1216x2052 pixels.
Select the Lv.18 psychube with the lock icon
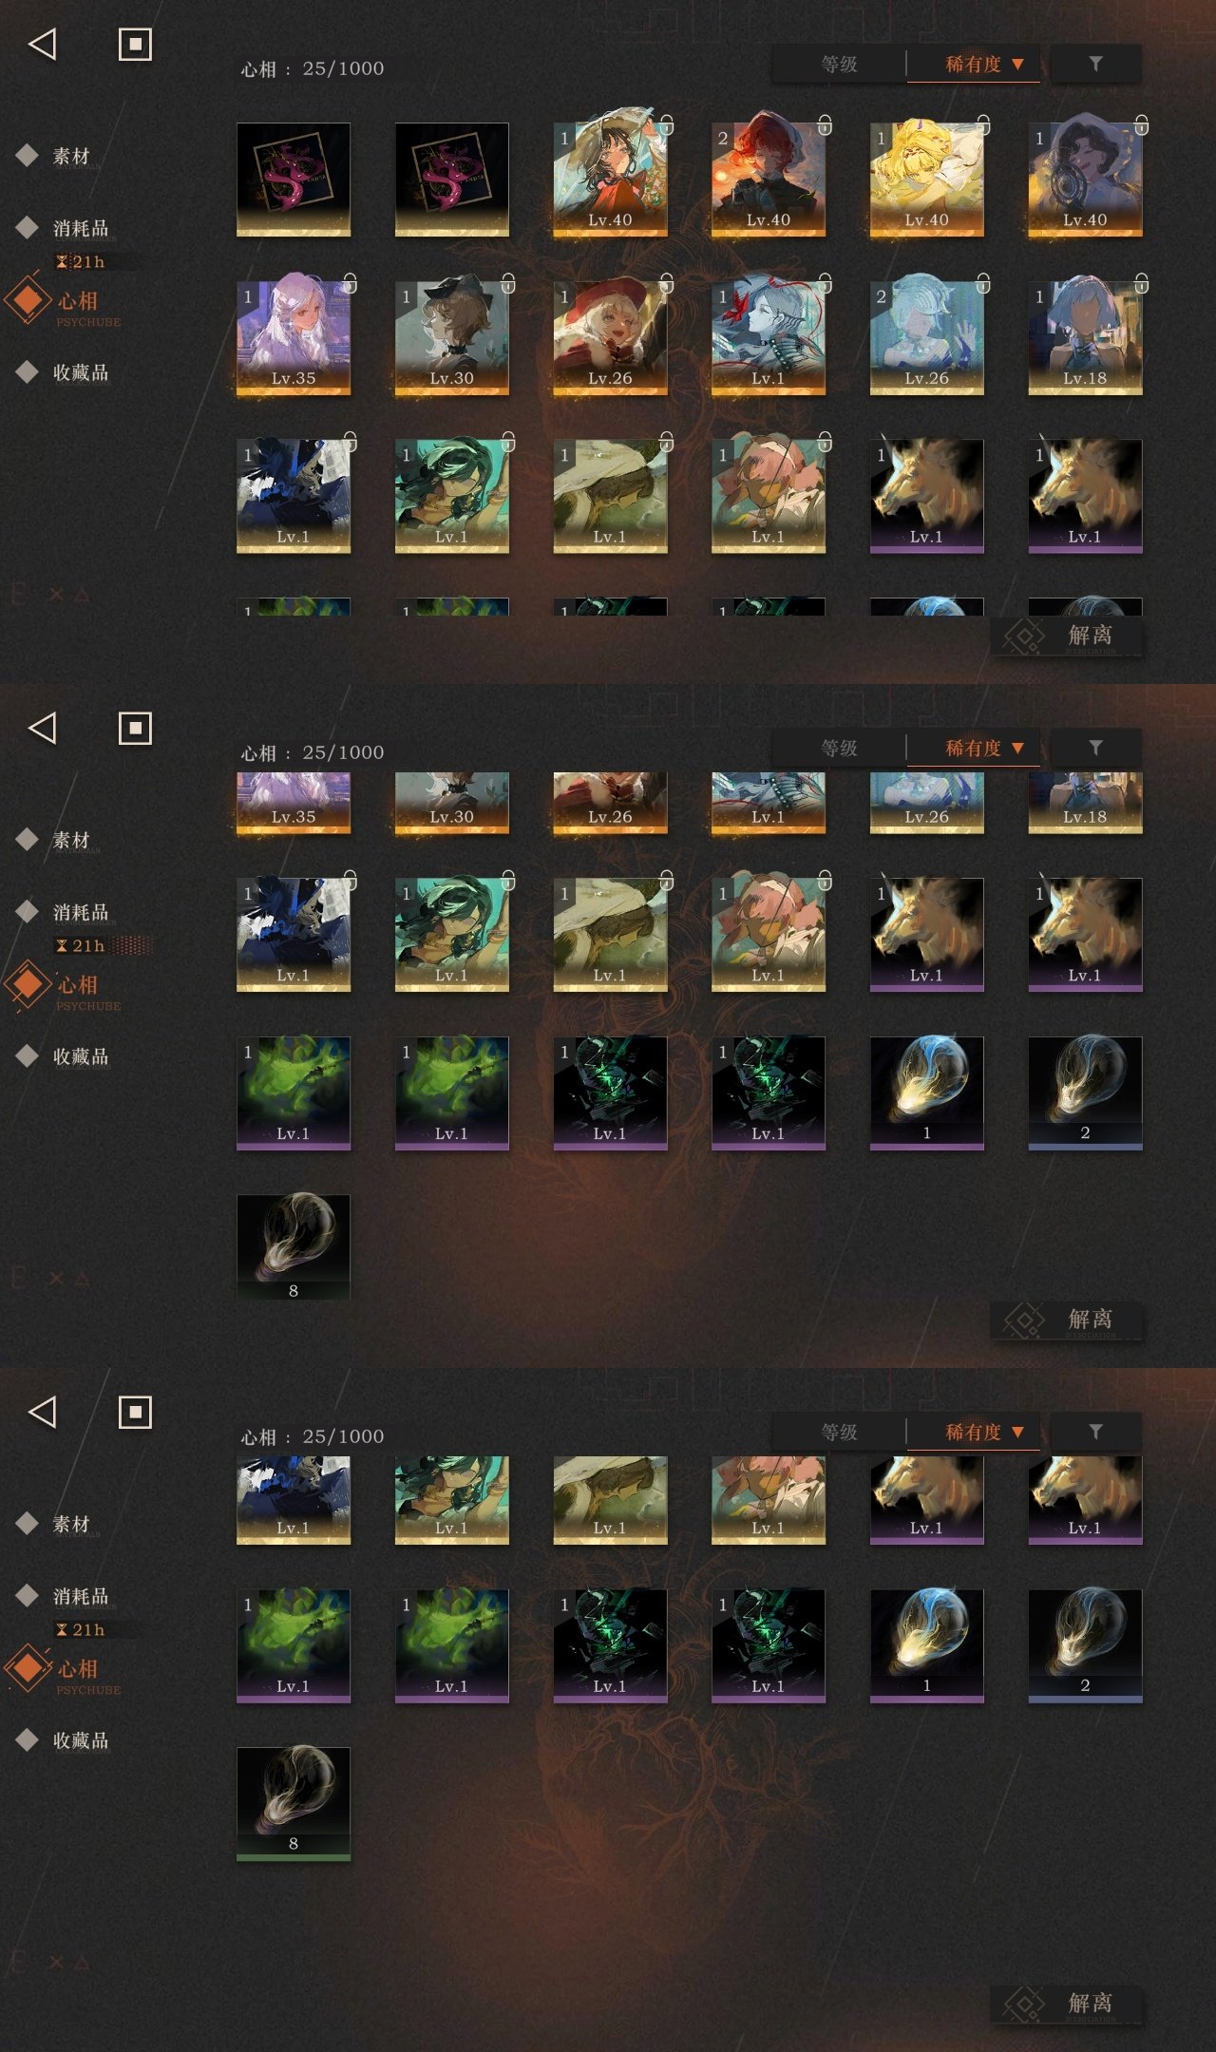pos(1085,337)
